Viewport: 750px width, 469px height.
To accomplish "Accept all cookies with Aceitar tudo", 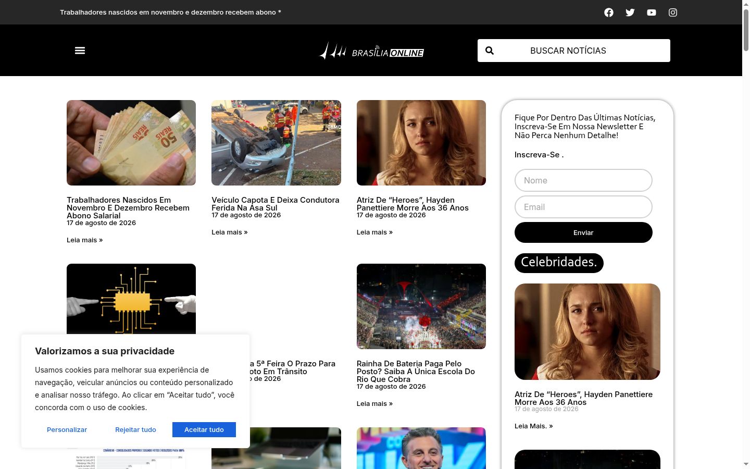I will pyautogui.click(x=204, y=429).
